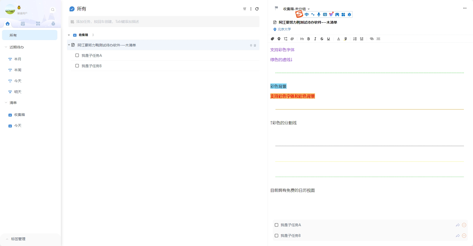473x246 pixels.
Task: Apply strikethrough formatting to text
Action: [322, 39]
